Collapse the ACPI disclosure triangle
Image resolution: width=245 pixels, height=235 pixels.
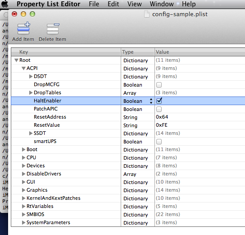click(x=23, y=69)
